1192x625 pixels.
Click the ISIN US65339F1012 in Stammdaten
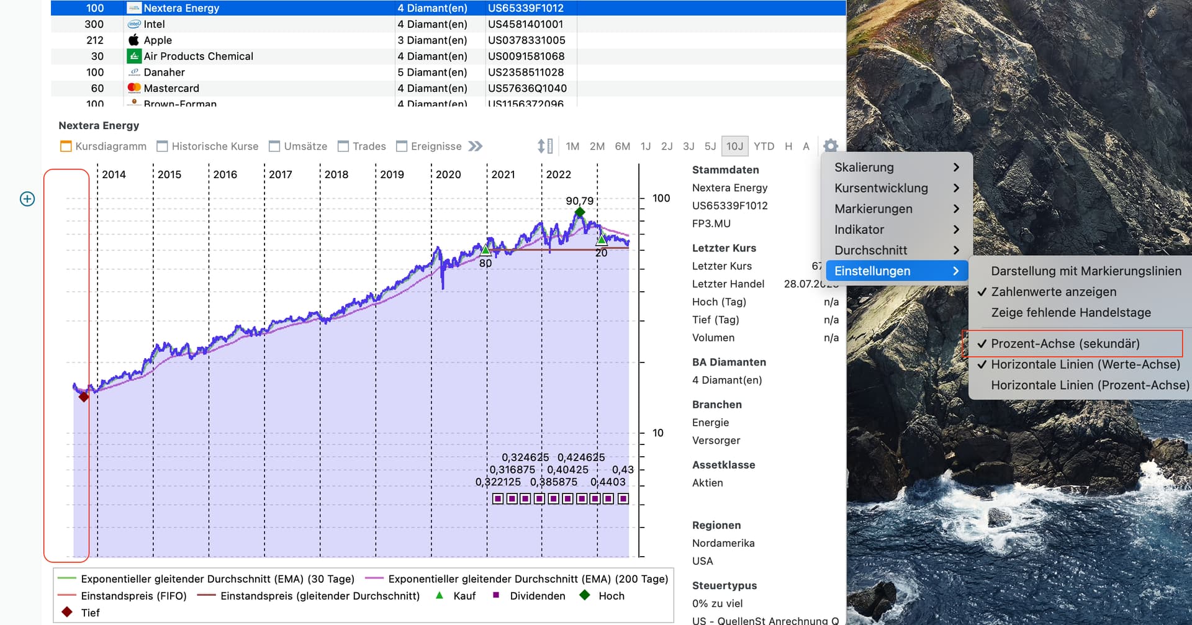tap(730, 205)
